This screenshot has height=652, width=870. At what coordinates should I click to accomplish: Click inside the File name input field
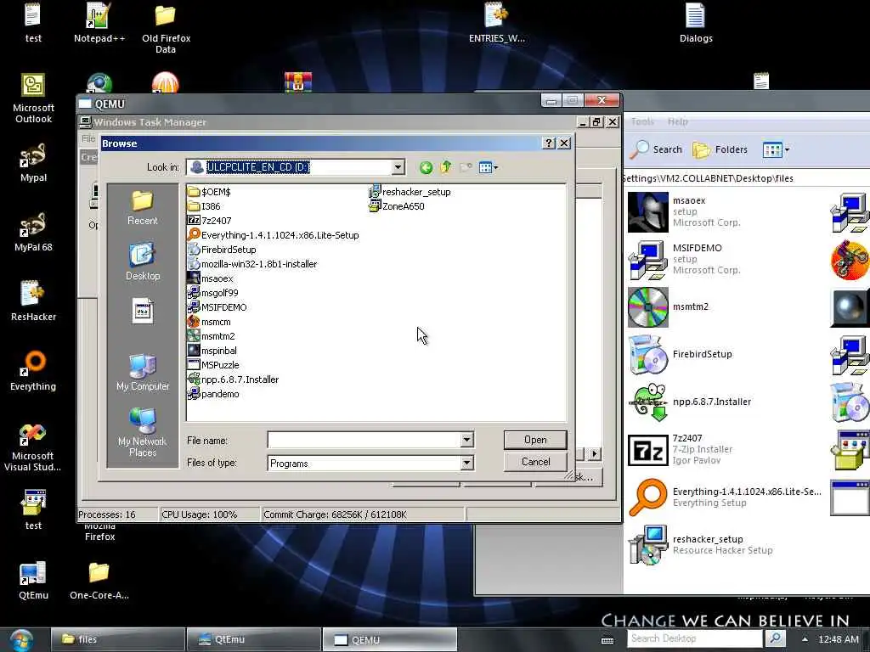(364, 441)
